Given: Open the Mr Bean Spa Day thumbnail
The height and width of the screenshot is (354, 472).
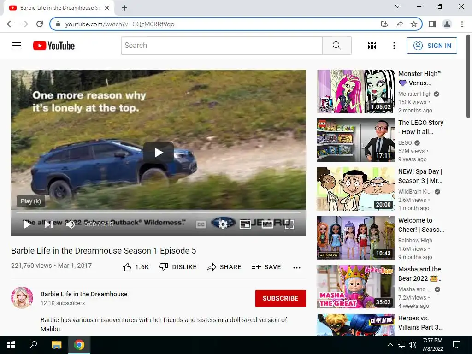Looking at the screenshot, I should 356,189.
